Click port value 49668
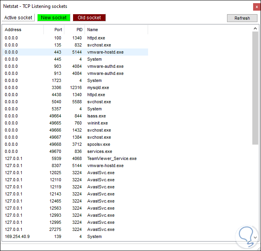 (x=55, y=144)
